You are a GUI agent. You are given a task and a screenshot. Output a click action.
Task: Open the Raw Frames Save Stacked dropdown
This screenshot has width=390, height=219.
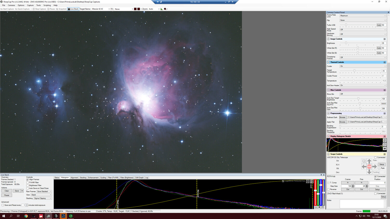[x=44, y=191]
